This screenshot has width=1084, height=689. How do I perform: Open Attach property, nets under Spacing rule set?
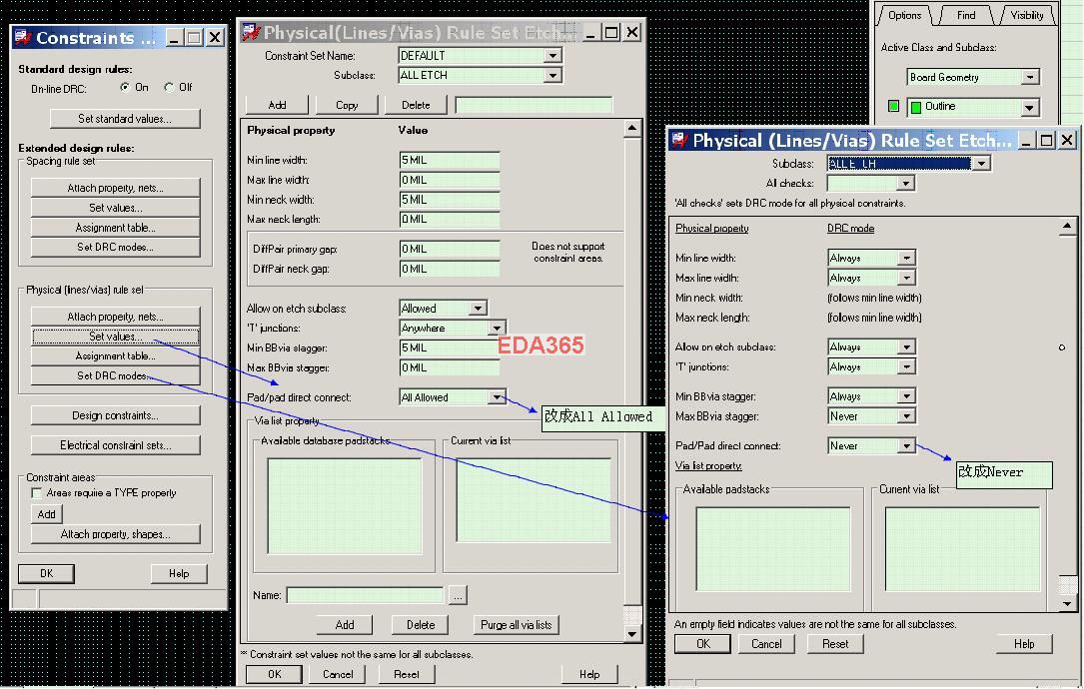click(116, 188)
